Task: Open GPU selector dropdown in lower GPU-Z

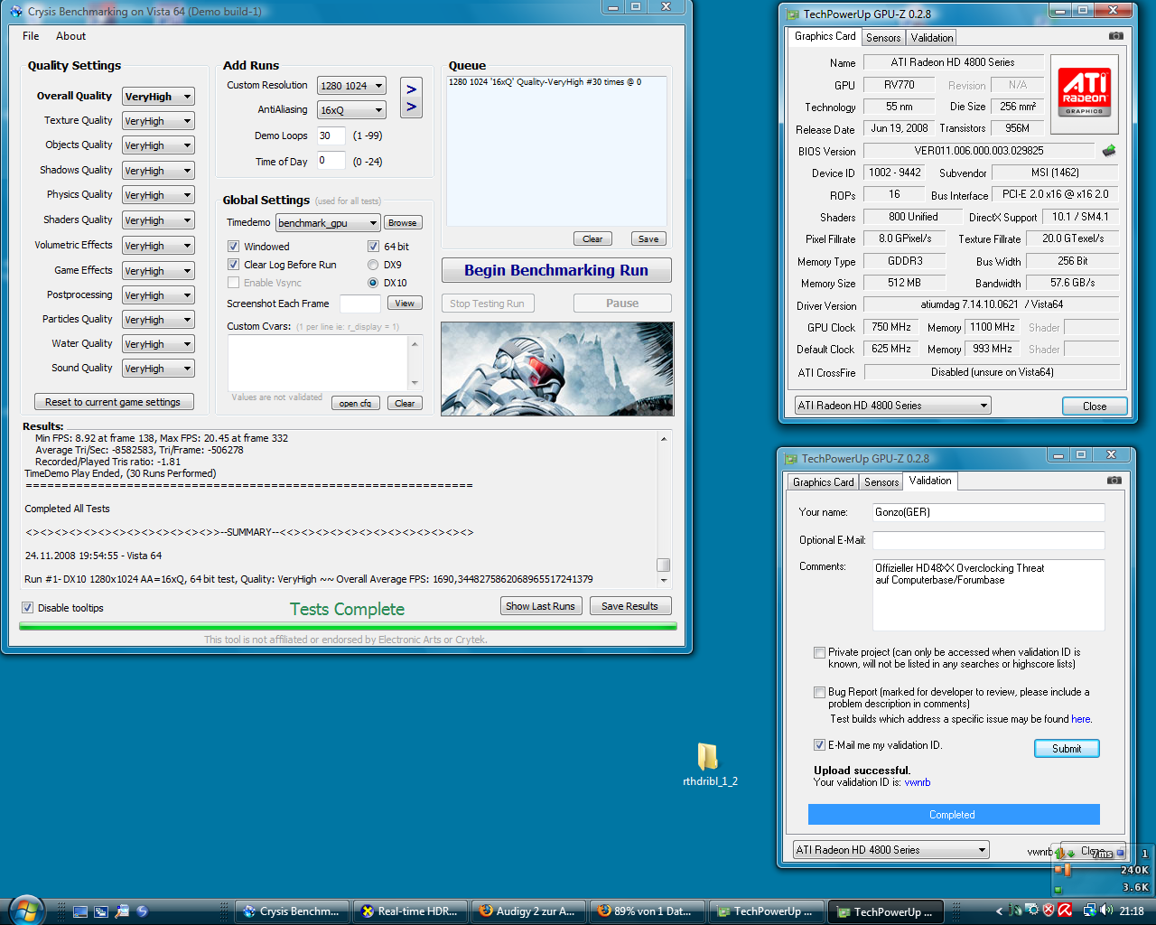Action: tap(890, 850)
